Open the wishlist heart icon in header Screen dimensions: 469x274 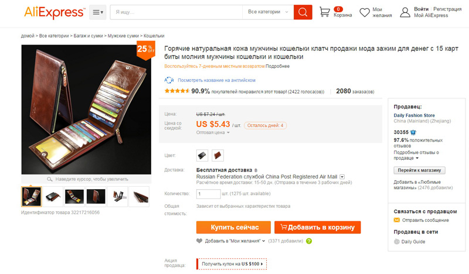click(365, 12)
